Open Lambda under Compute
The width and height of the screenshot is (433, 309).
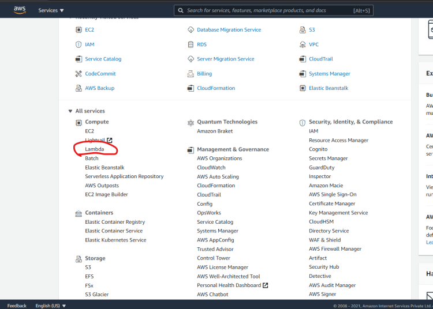[x=95, y=149]
